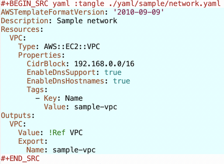Click the '2010-09-09' version string

click(139, 12)
